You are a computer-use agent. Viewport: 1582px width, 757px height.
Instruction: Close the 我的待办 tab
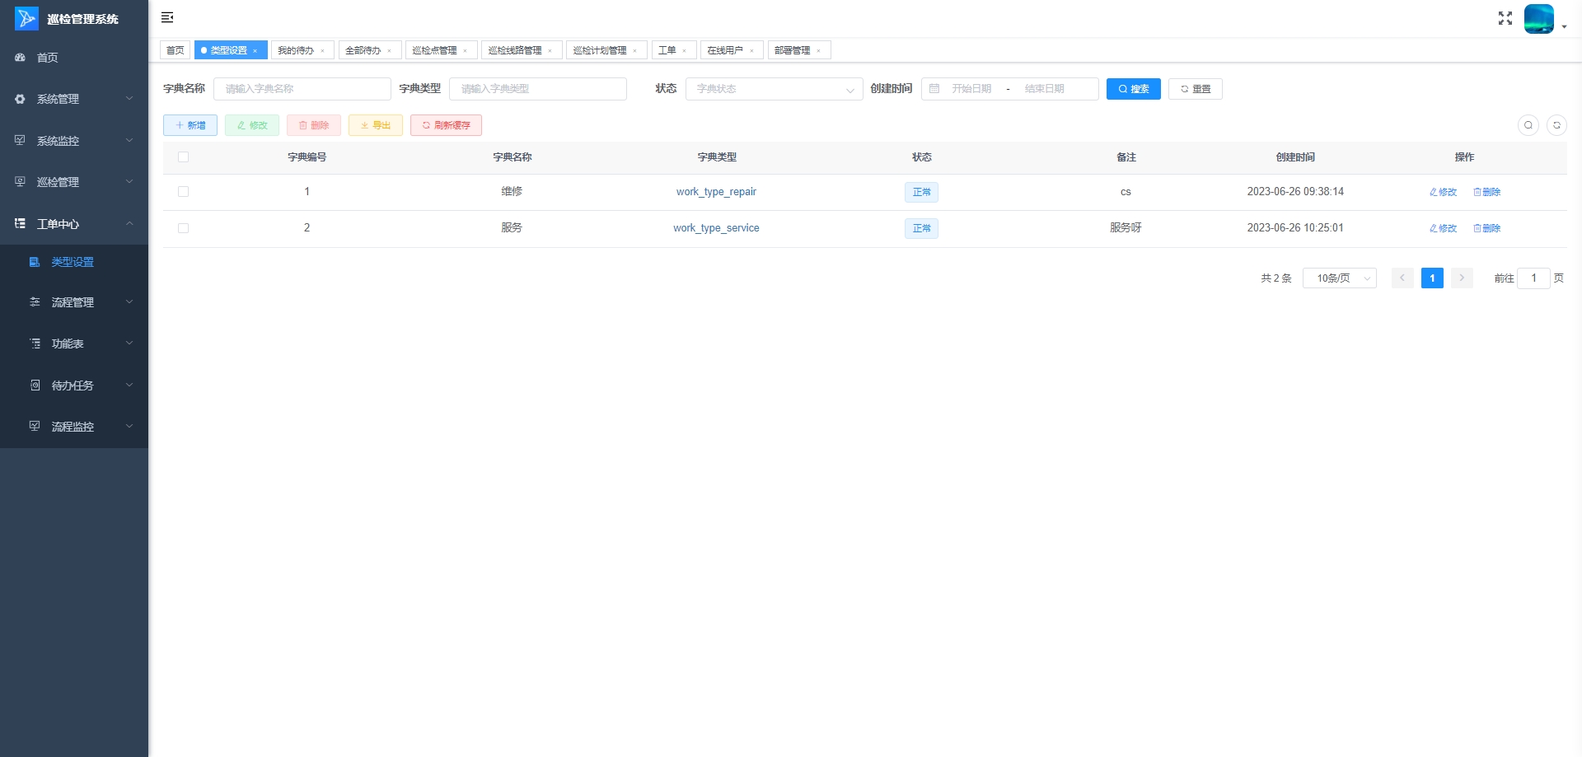(323, 51)
